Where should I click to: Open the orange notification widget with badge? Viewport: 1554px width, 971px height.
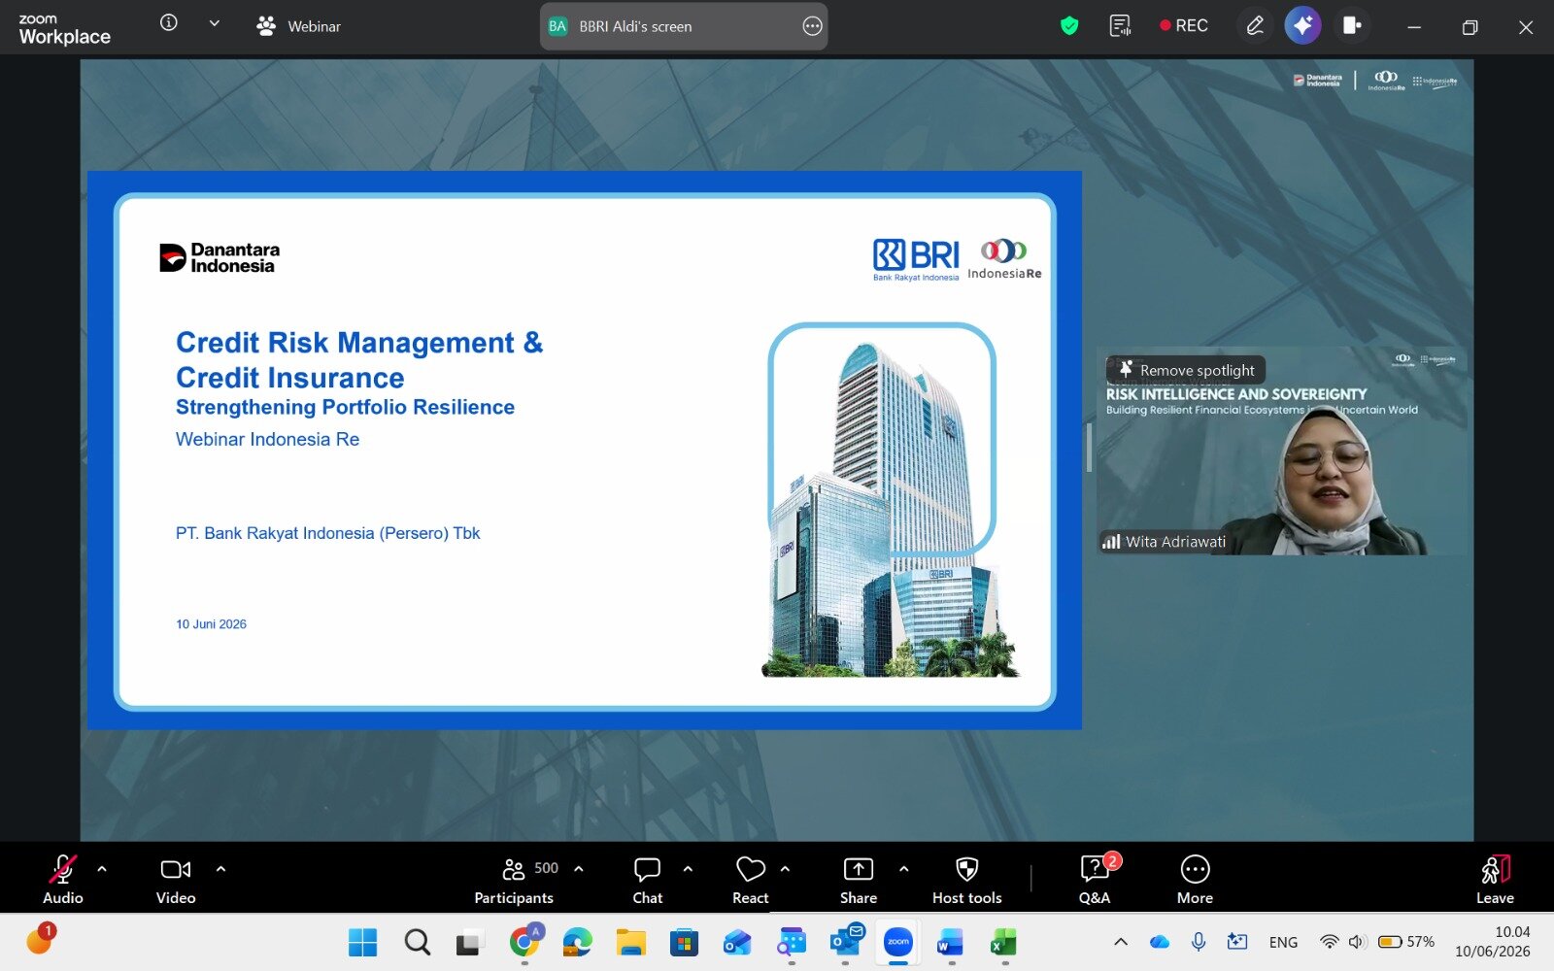tap(41, 939)
